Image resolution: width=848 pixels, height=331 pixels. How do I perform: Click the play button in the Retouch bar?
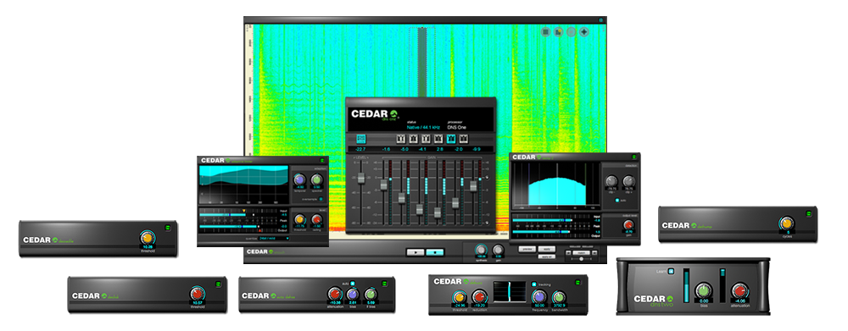pos(416,252)
